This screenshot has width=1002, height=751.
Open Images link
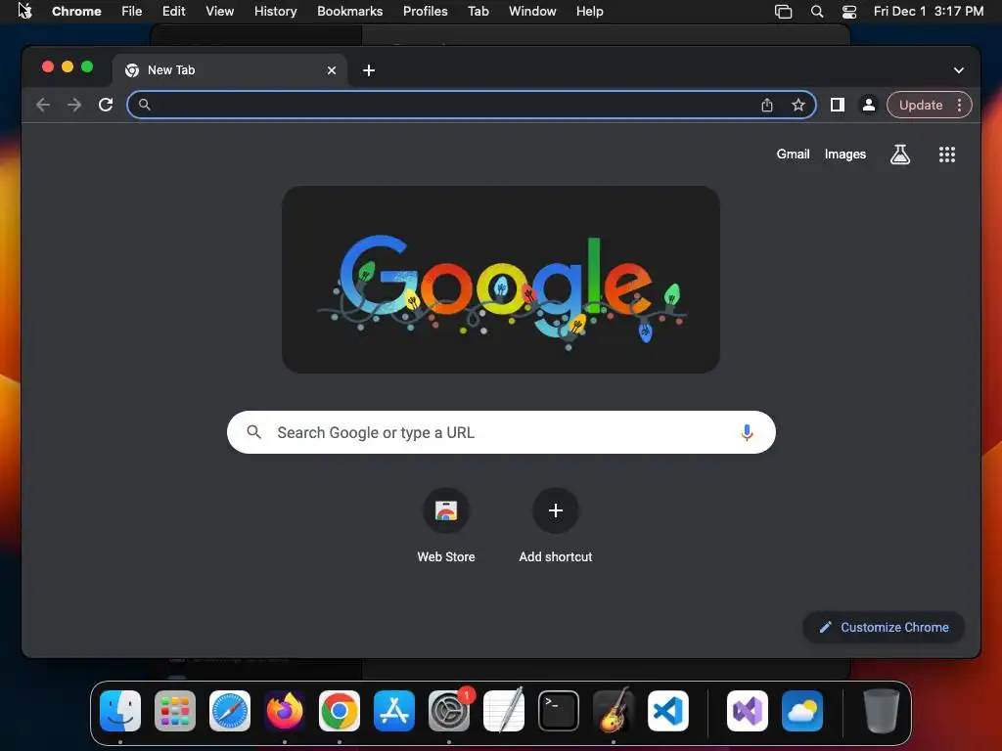(844, 154)
